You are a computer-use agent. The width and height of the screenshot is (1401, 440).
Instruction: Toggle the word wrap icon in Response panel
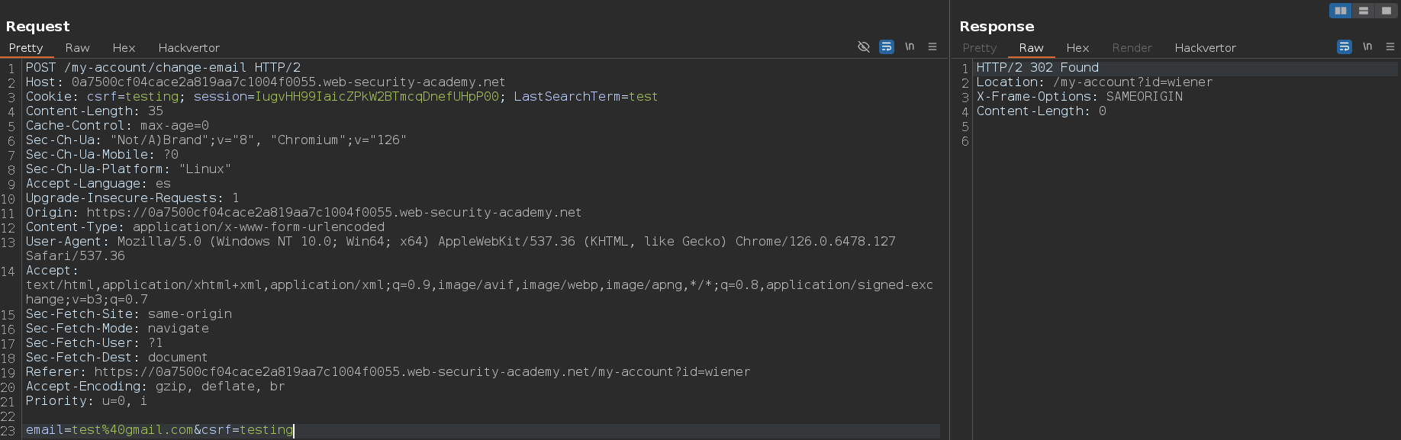pos(1344,47)
